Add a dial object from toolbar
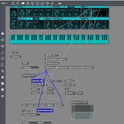124x124 pixels. [47, 3]
